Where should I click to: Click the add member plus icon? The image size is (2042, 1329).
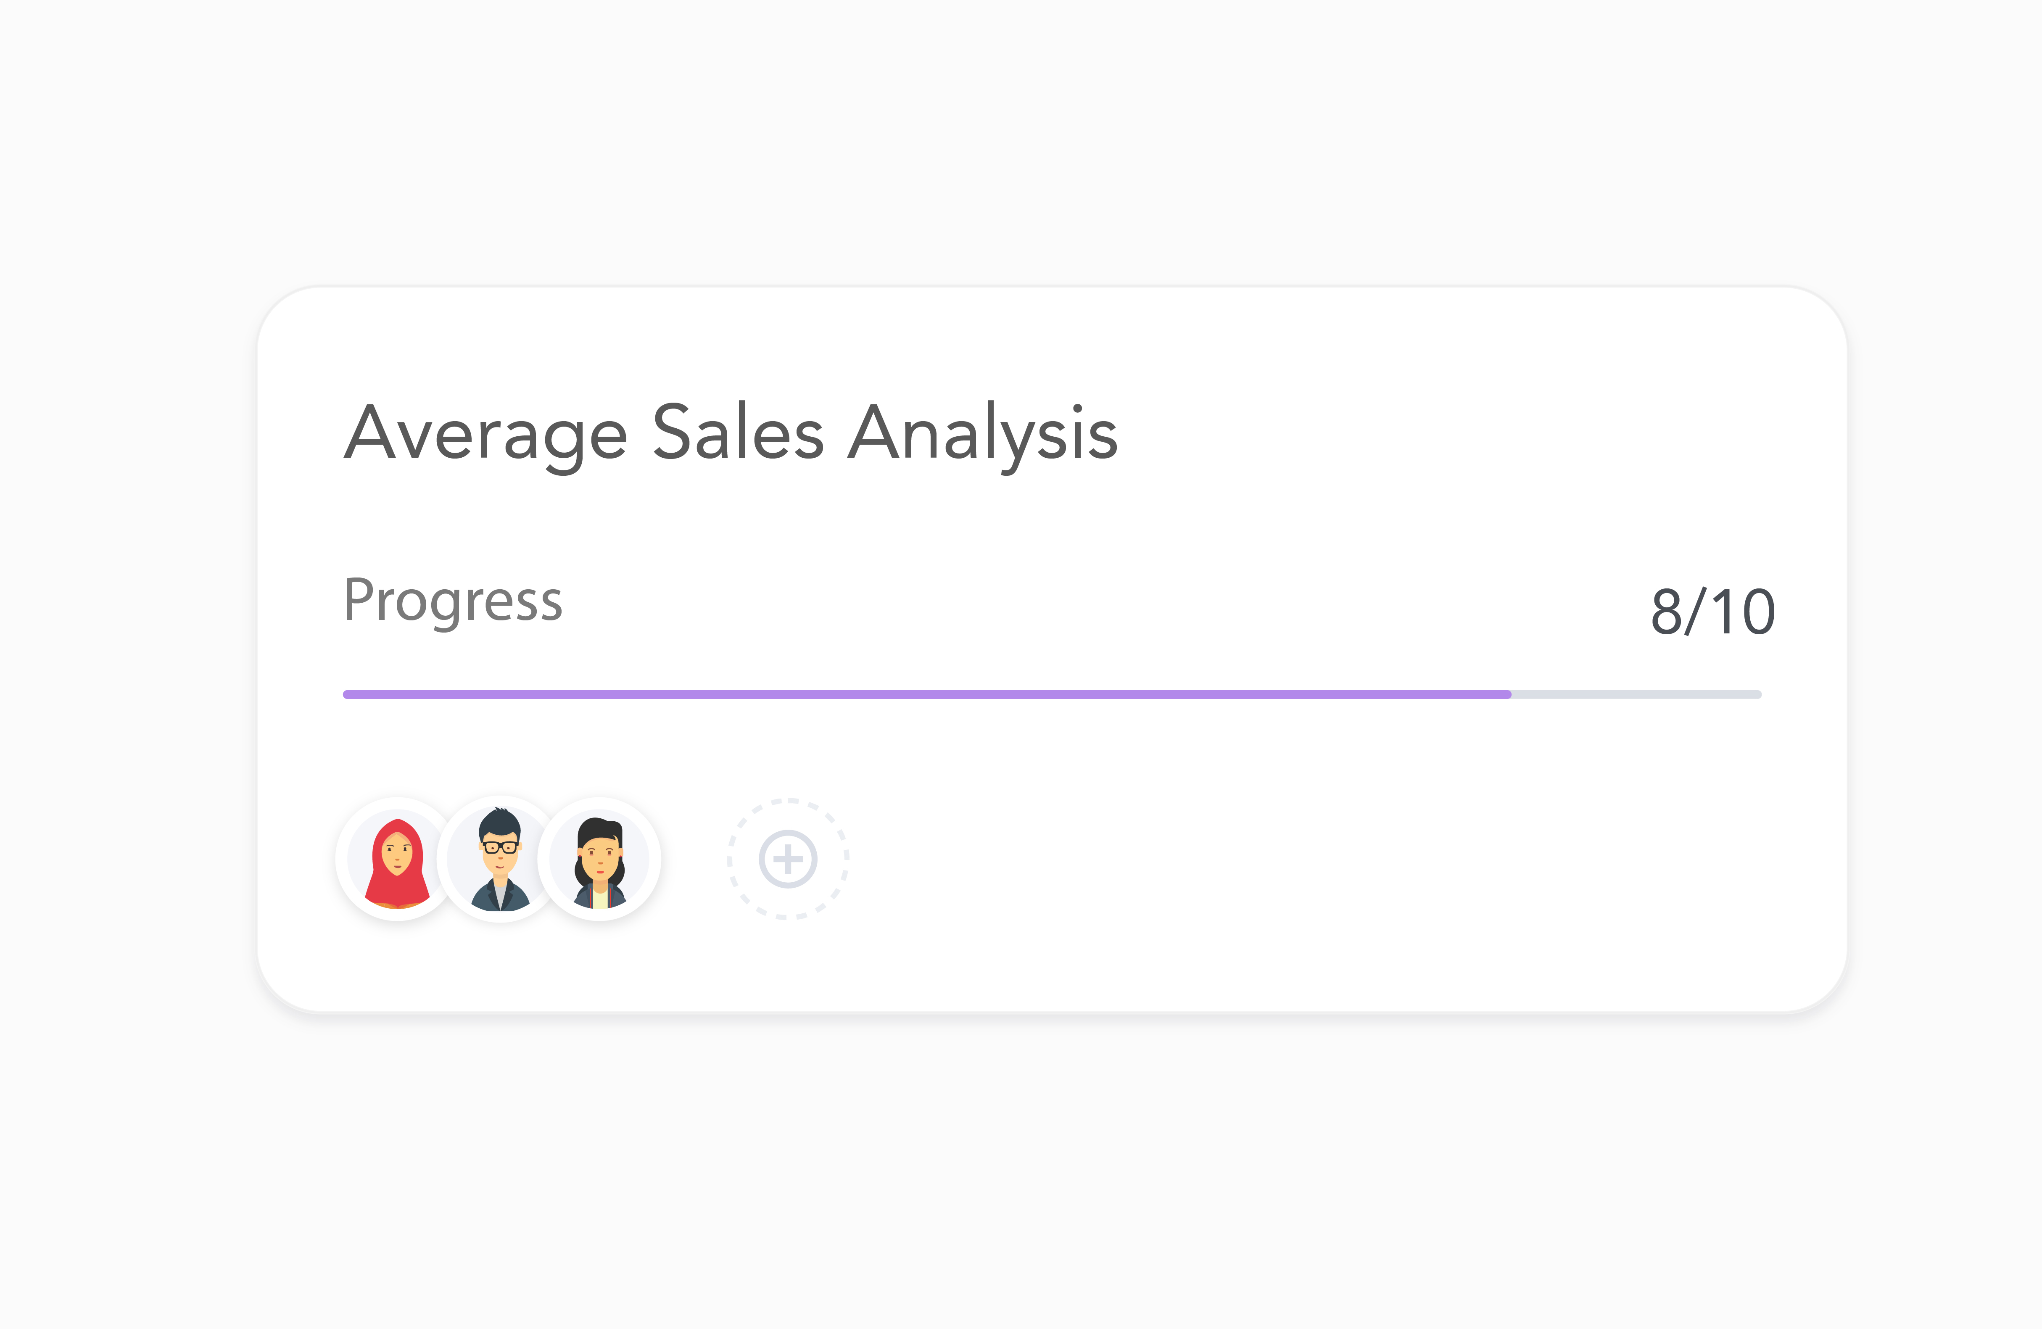pyautogui.click(x=788, y=859)
